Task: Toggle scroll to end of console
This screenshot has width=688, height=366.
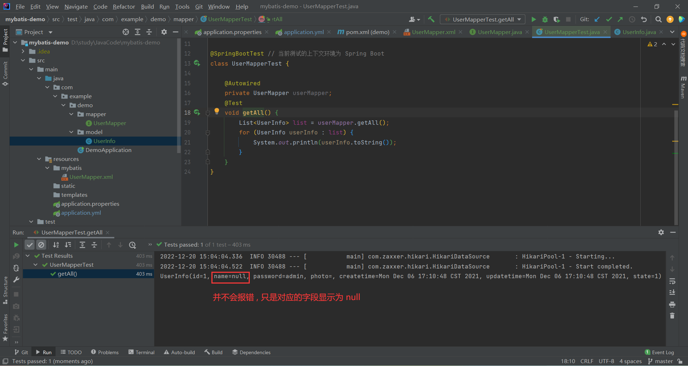Action: point(672,293)
